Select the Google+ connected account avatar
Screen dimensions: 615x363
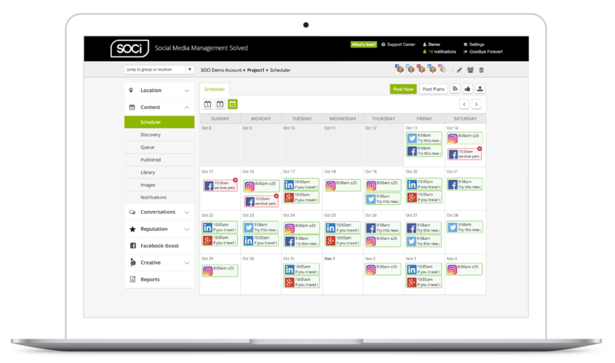coord(421,69)
